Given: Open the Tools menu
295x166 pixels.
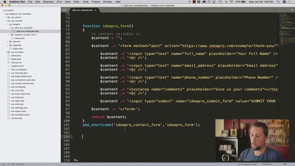Looking at the screenshot, I should click(85, 2).
